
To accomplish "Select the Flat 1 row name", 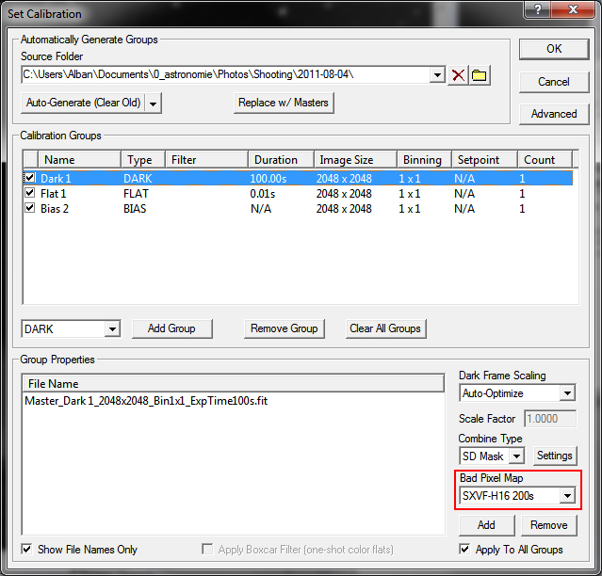I will (54, 194).
